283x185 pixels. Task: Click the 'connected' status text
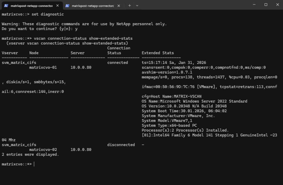point(117,63)
